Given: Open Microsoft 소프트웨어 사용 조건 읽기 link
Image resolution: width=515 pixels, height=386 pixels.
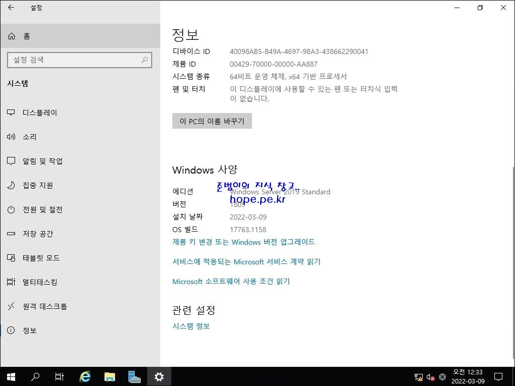Looking at the screenshot, I should point(231,282).
